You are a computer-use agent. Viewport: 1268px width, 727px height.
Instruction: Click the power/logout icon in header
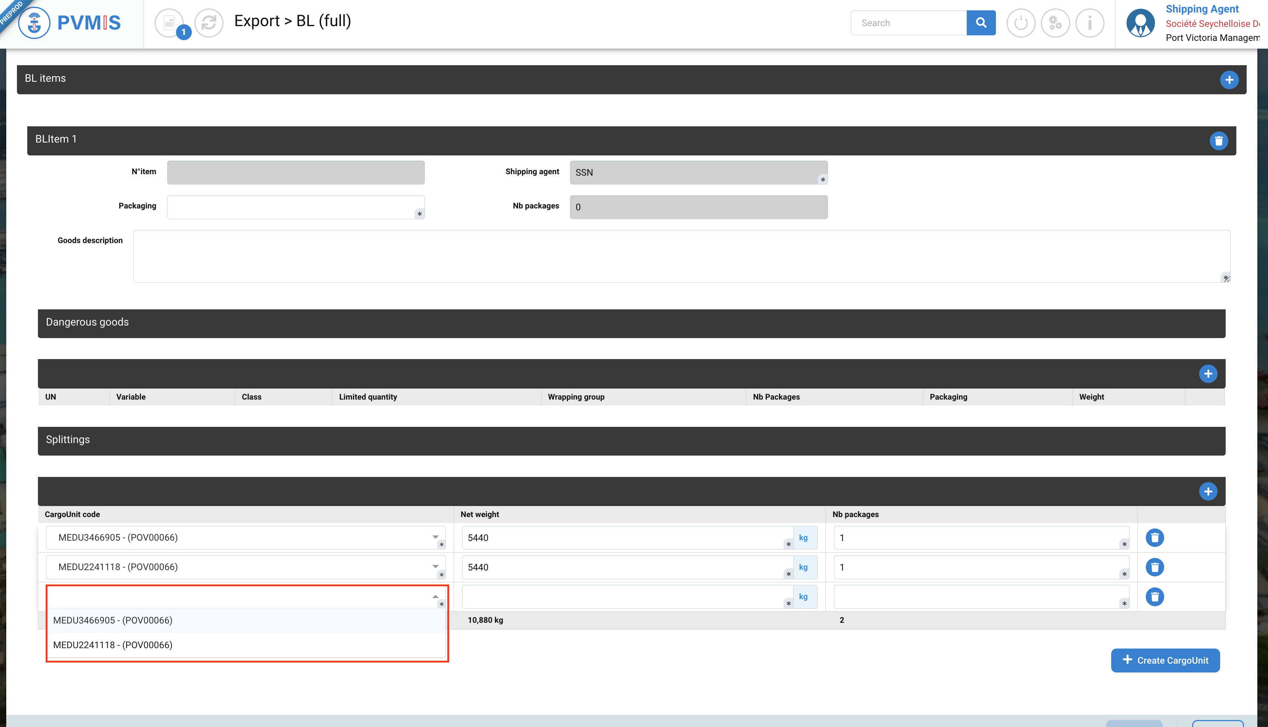1021,23
